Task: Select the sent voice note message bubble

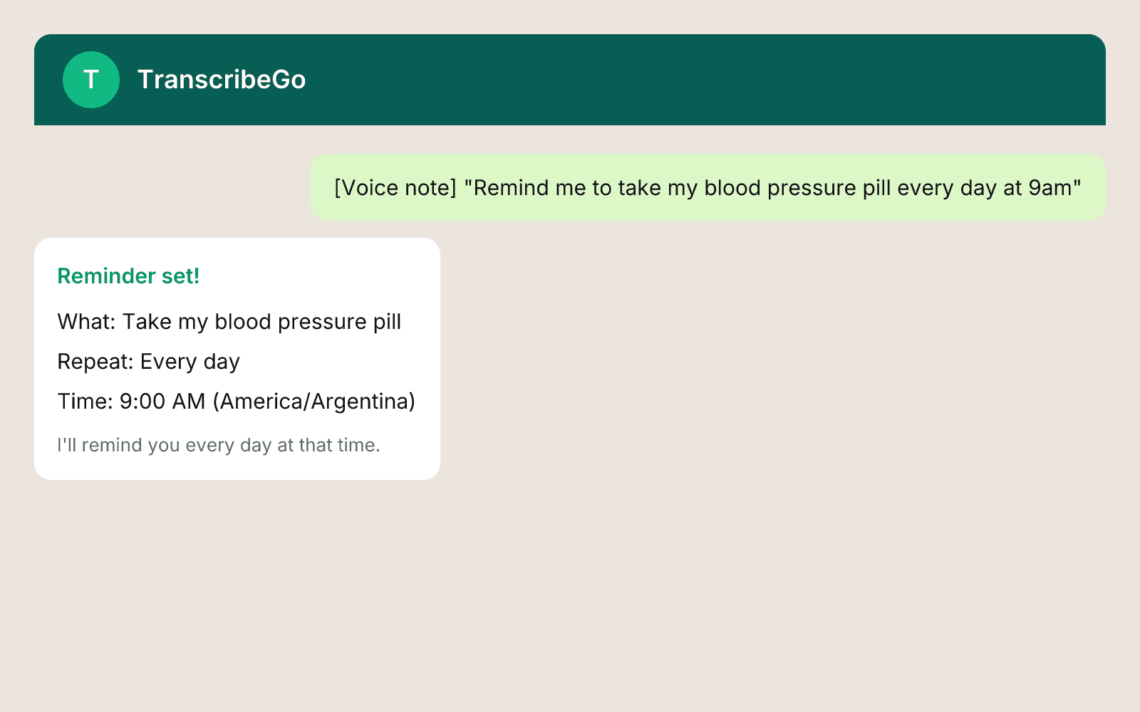Action: click(708, 187)
